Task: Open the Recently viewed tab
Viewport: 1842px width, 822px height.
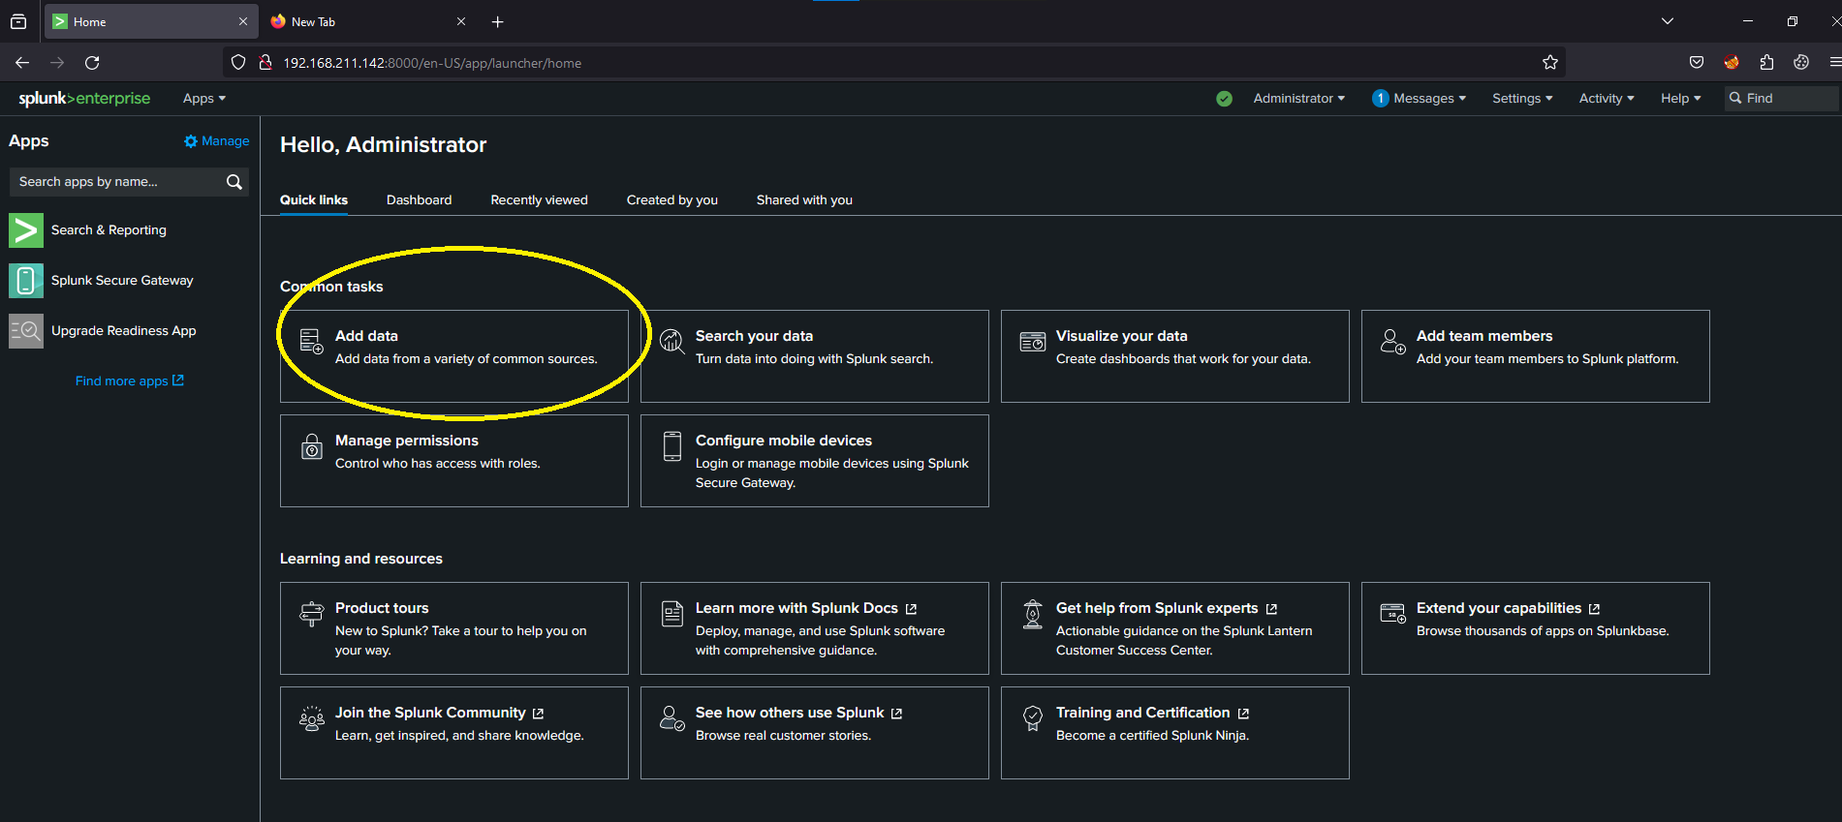Action: click(539, 200)
